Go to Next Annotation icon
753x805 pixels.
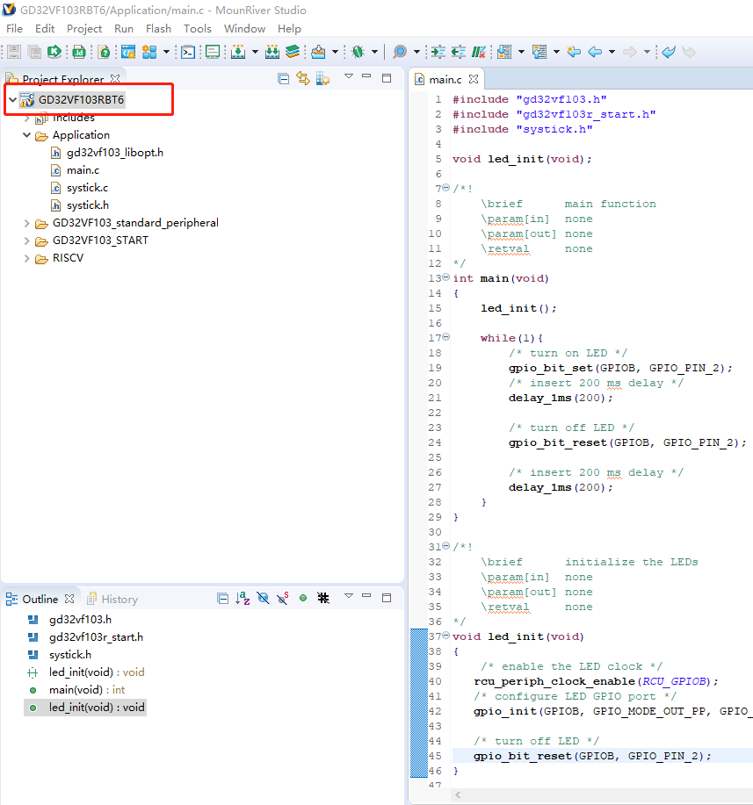click(x=504, y=52)
